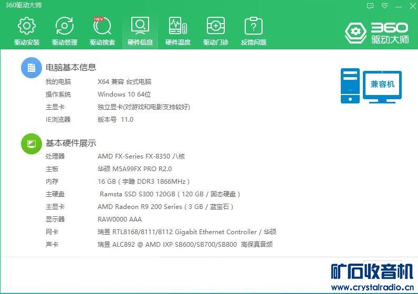The height and width of the screenshot is (294, 418).
Task: Click the 我的电脑 label
Action: tap(58, 81)
